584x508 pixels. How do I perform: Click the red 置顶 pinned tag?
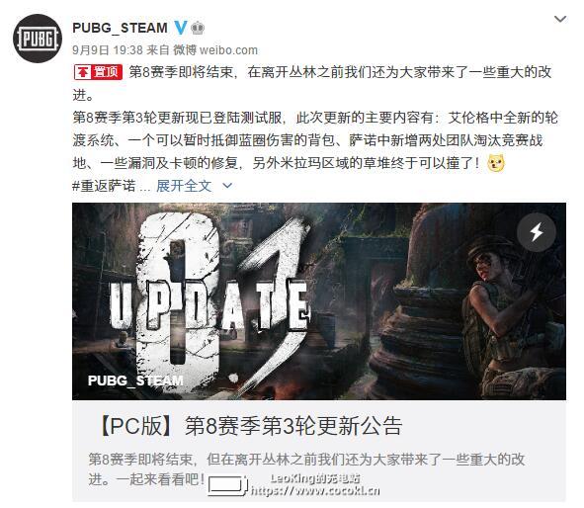[99, 72]
